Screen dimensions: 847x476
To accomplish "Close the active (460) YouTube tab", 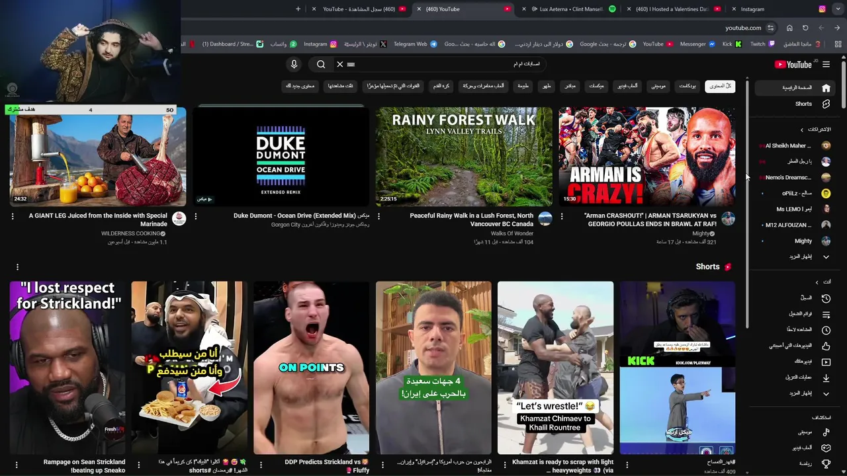I will click(x=420, y=9).
